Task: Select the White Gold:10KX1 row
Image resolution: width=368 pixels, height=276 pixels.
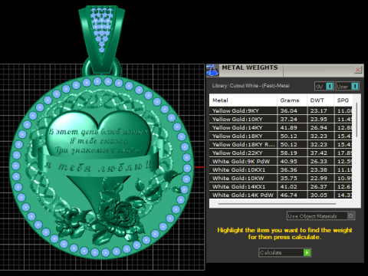Action: [x=281, y=169]
